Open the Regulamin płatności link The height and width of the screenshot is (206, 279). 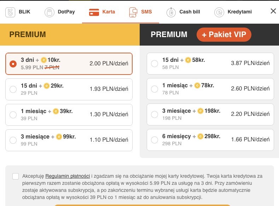pos(68,176)
